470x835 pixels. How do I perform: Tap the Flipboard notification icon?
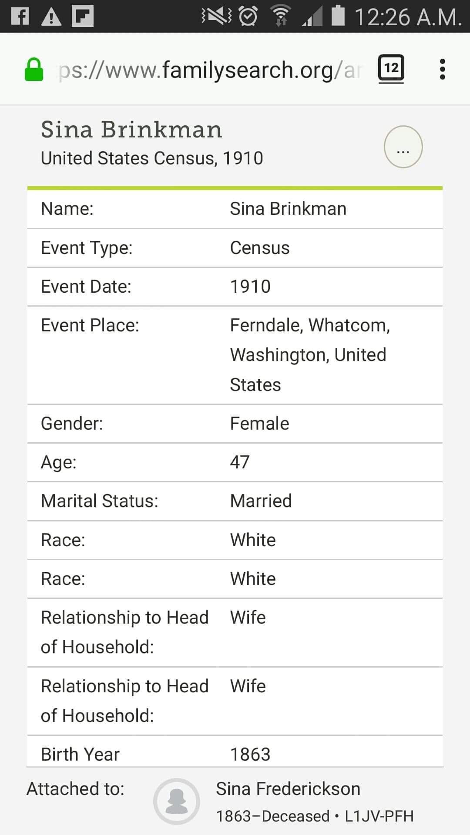coord(83,17)
